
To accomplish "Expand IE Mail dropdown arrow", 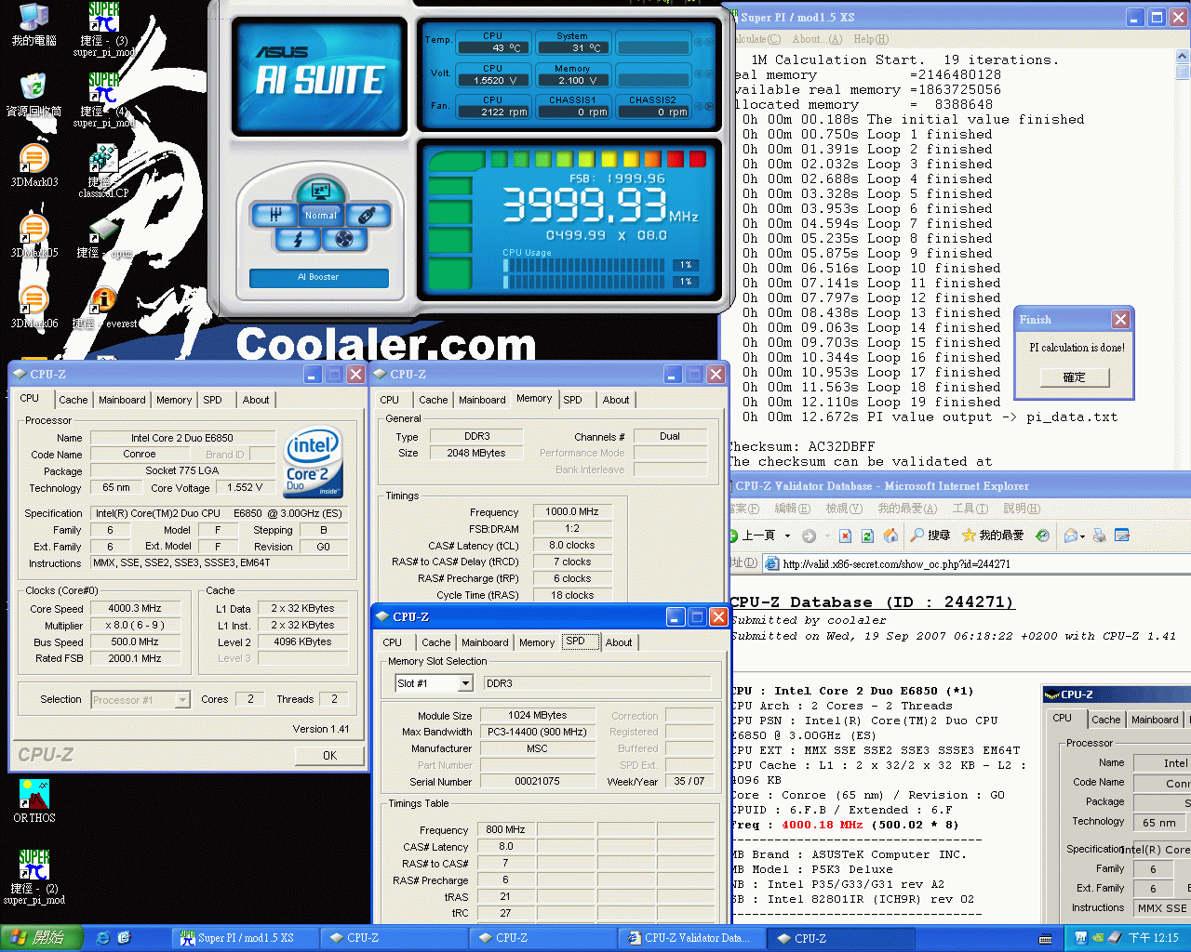I will point(1084,535).
